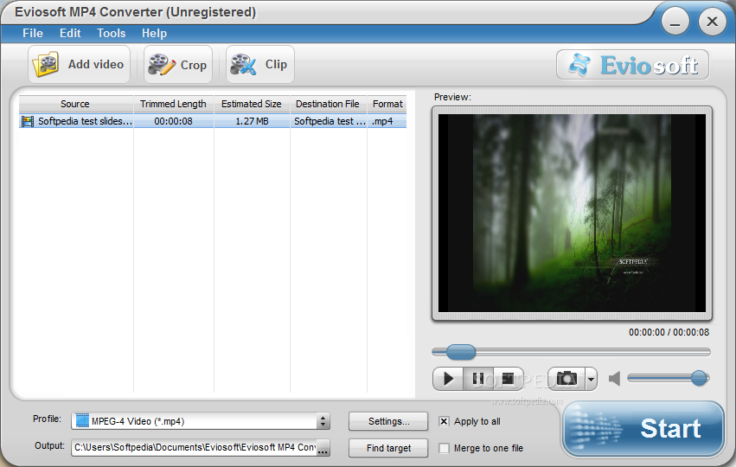Start the conversion with the Start button

(x=643, y=428)
